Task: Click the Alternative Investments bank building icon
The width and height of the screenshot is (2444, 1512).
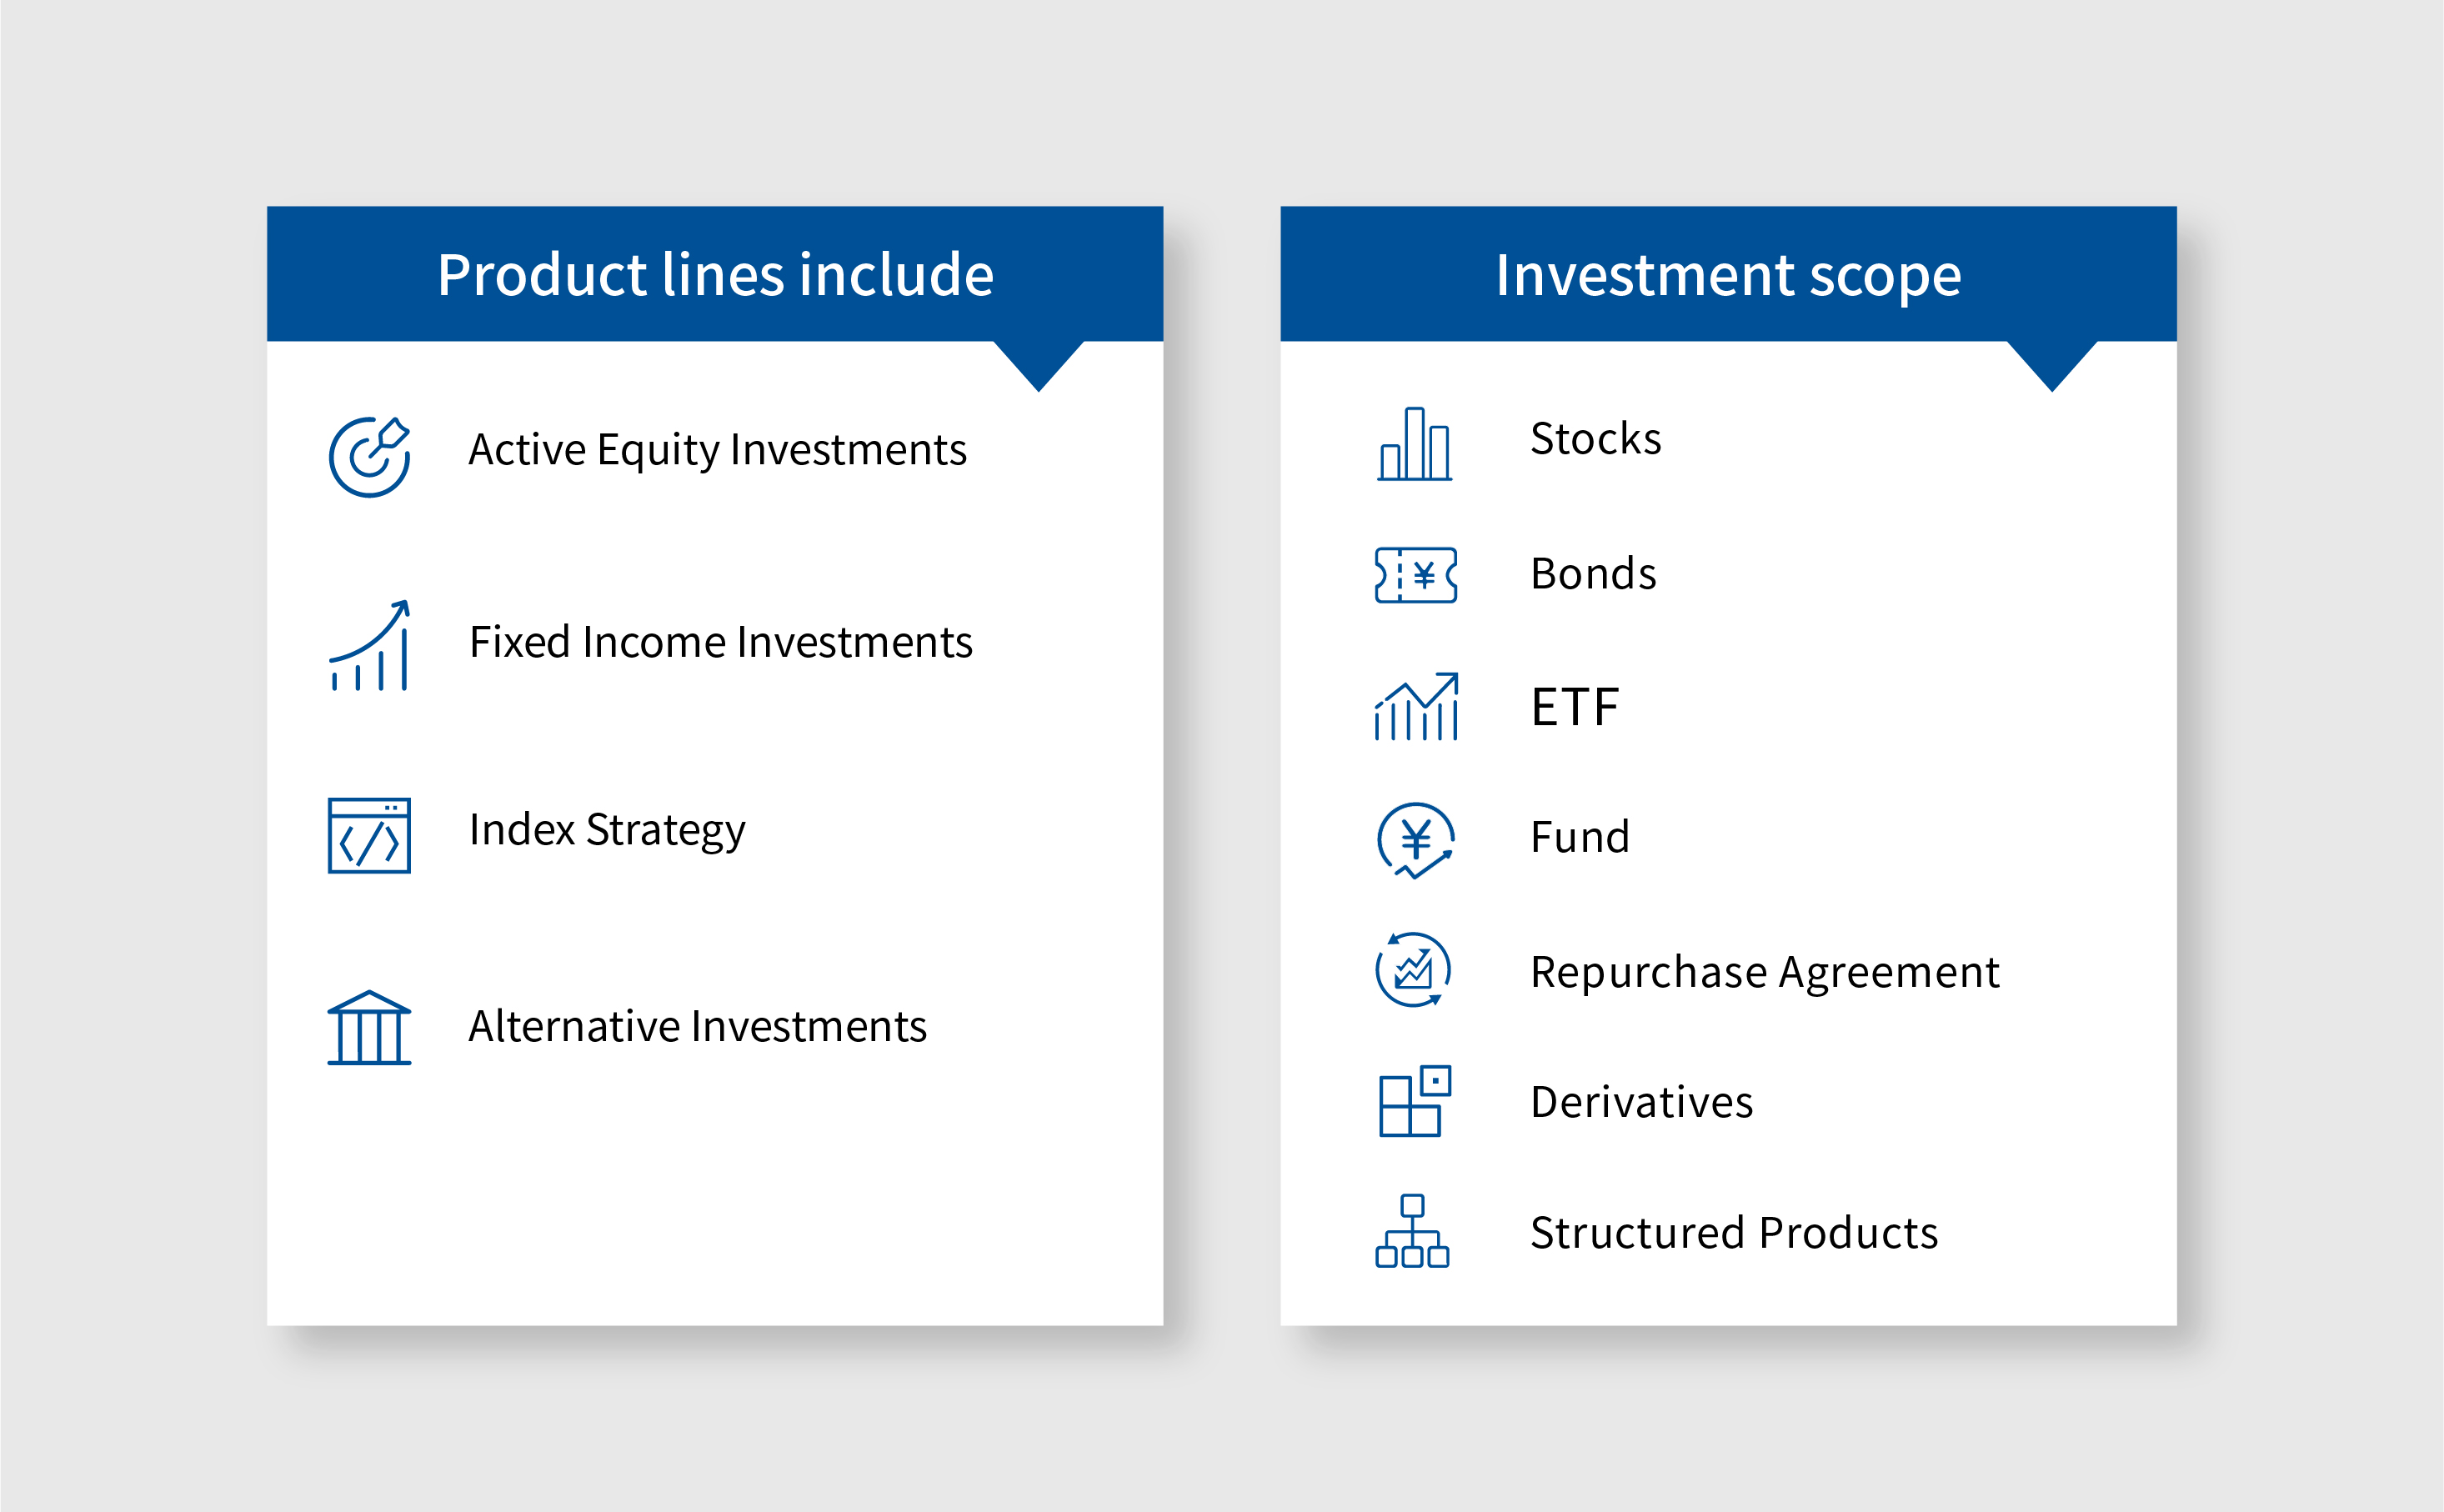Action: 369,1028
